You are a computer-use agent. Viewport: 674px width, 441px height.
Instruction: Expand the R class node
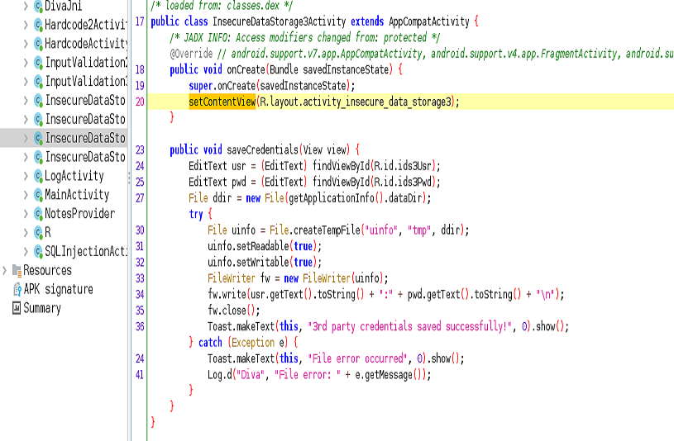point(26,233)
